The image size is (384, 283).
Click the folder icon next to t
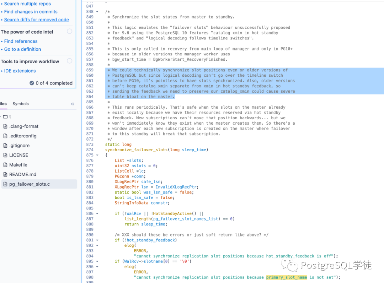coord(5,117)
